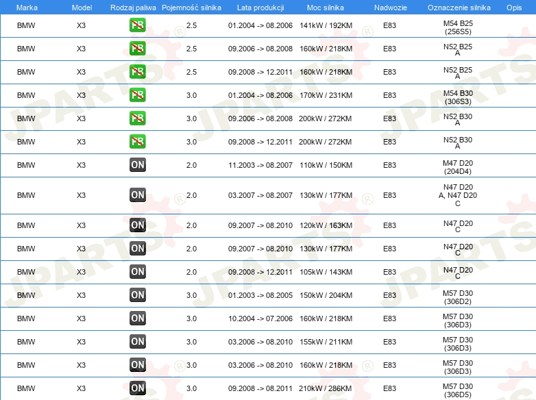Click the X3 model cell in the 210kW / 286KM row
The width and height of the screenshot is (536, 400).
(81, 388)
